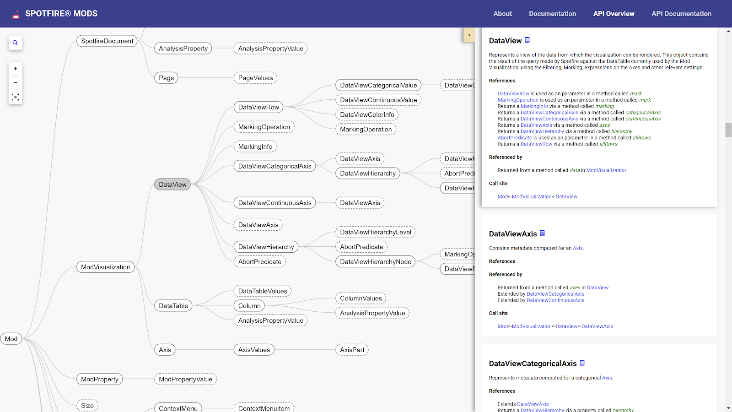
Task: Select the SpotfireDocument node
Action: 107,41
